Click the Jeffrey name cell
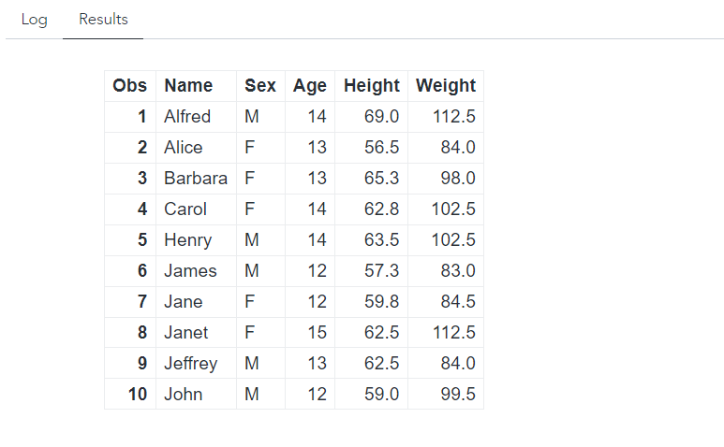This screenshot has width=724, height=447. 191,364
